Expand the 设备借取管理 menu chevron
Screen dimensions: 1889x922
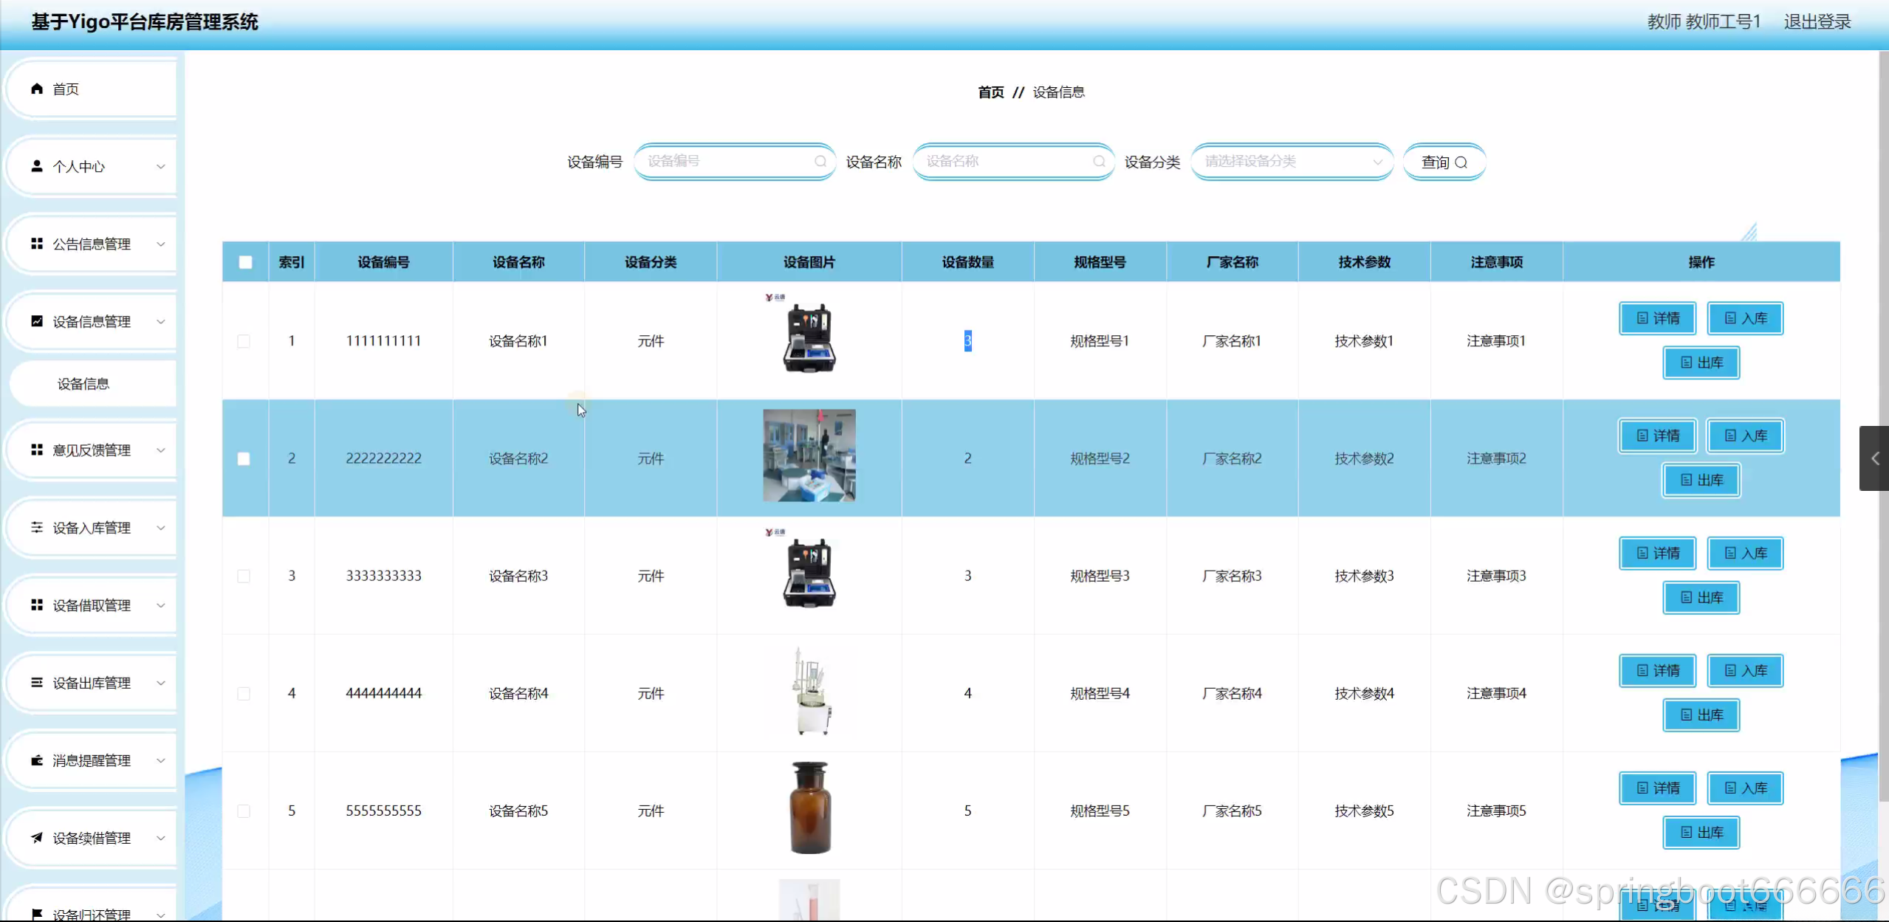click(161, 605)
